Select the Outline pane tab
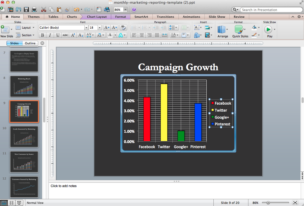304x206 pixels. tap(30, 43)
